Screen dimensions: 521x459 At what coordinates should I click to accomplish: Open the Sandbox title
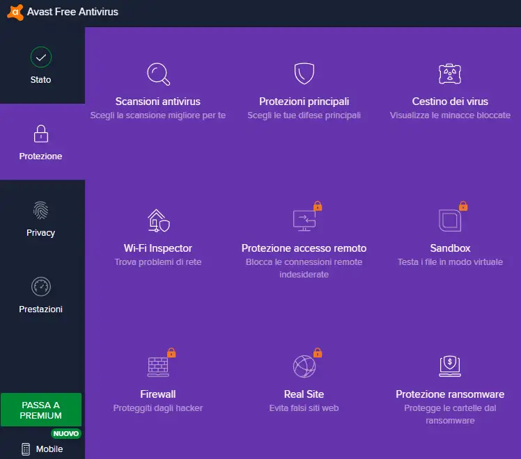pyautogui.click(x=450, y=248)
